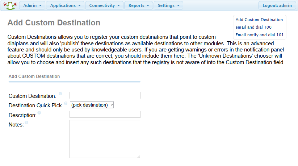Select the 'email and dial 100' destination
The width and height of the screenshot is (298, 166).
pyautogui.click(x=253, y=27)
